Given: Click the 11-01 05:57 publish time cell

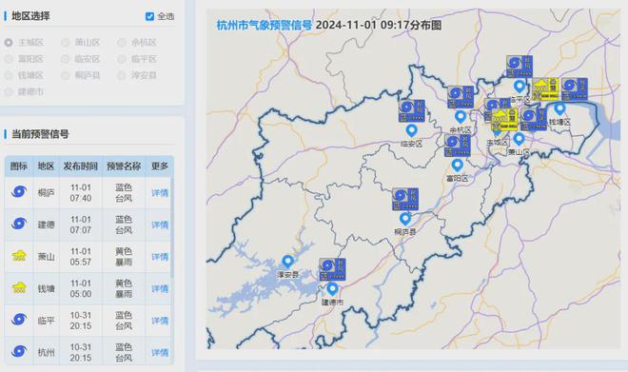Looking at the screenshot, I should click(x=81, y=257).
